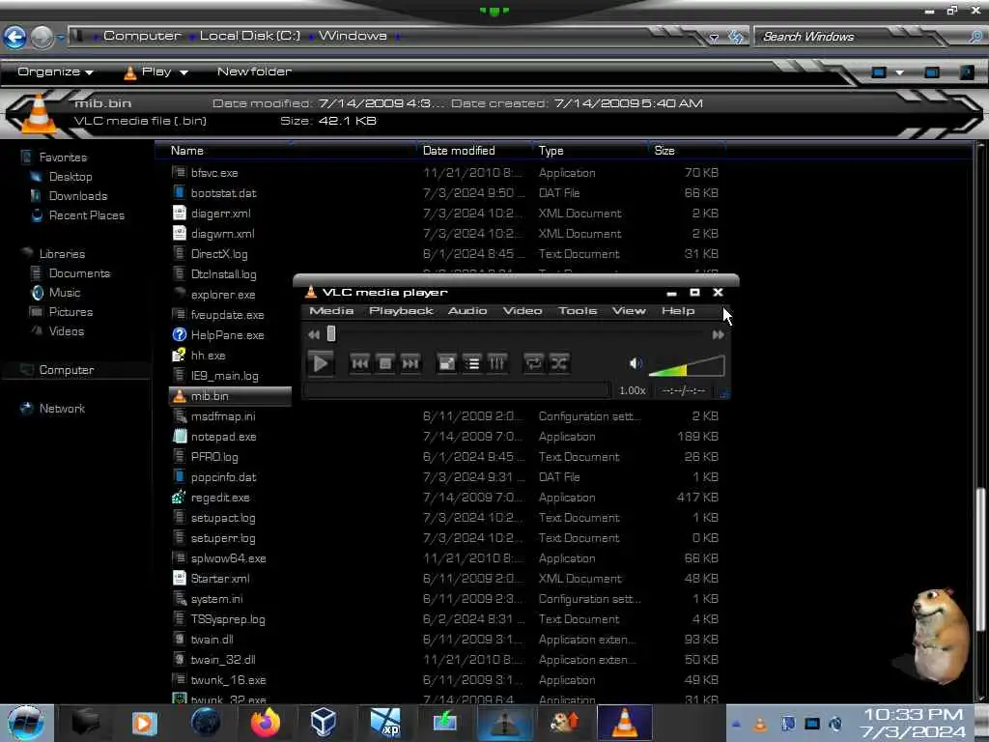This screenshot has height=742, width=989.
Task: Open Desktop in Favorites
Action: 71,177
